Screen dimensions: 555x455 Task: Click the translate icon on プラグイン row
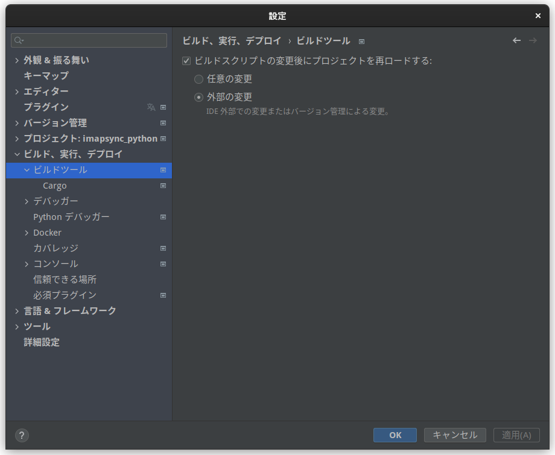point(151,107)
